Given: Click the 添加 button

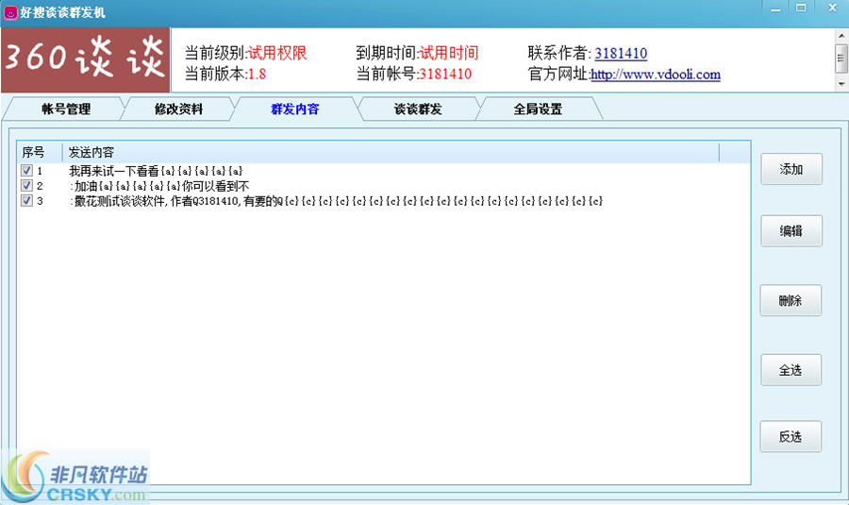Looking at the screenshot, I should pos(791,169).
